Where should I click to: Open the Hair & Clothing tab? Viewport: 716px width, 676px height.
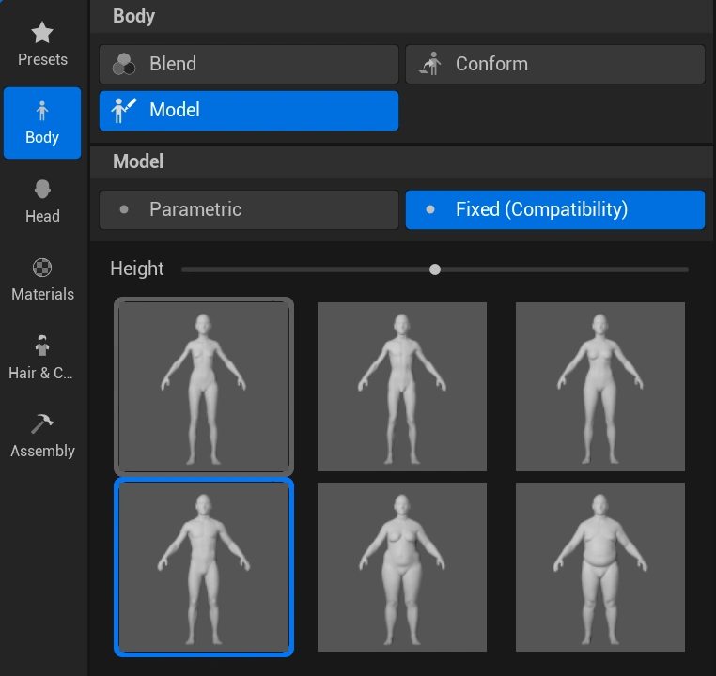(42, 358)
